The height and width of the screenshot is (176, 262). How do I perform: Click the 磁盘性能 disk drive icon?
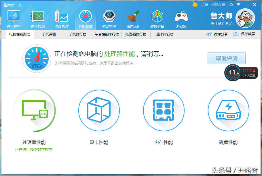pos(228,110)
